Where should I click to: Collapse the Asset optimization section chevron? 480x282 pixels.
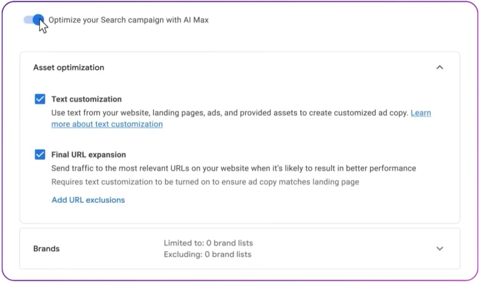tap(439, 67)
